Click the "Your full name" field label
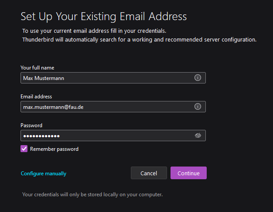 (x=38, y=68)
